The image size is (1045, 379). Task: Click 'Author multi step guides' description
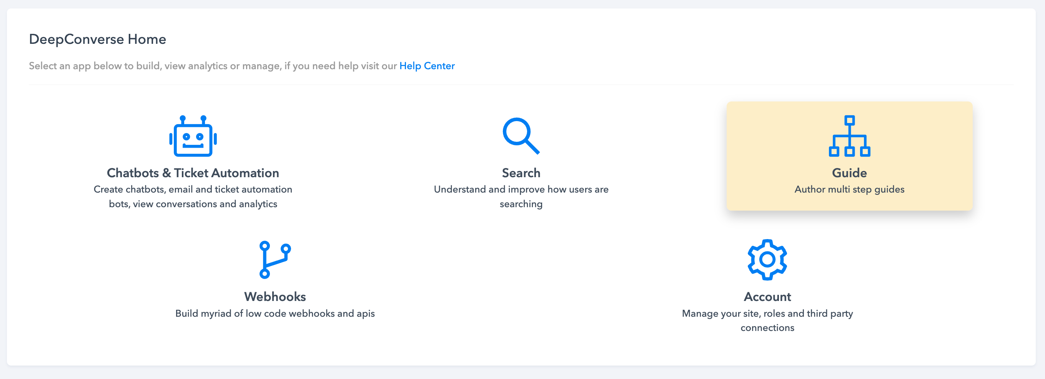[x=849, y=189]
